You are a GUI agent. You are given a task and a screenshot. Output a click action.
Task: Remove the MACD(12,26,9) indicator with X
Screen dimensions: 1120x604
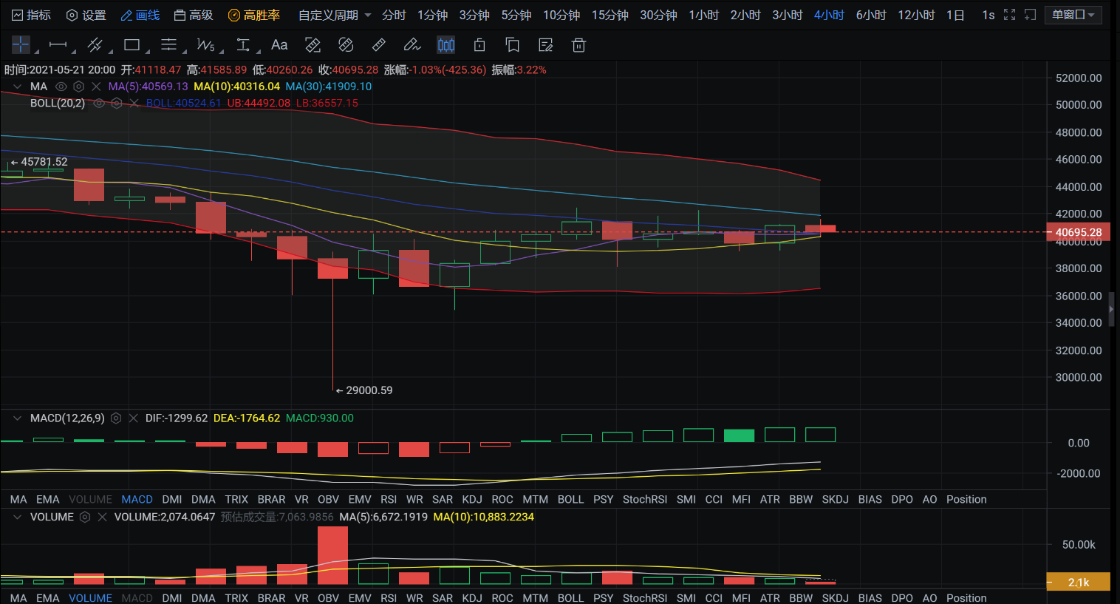[x=134, y=418]
